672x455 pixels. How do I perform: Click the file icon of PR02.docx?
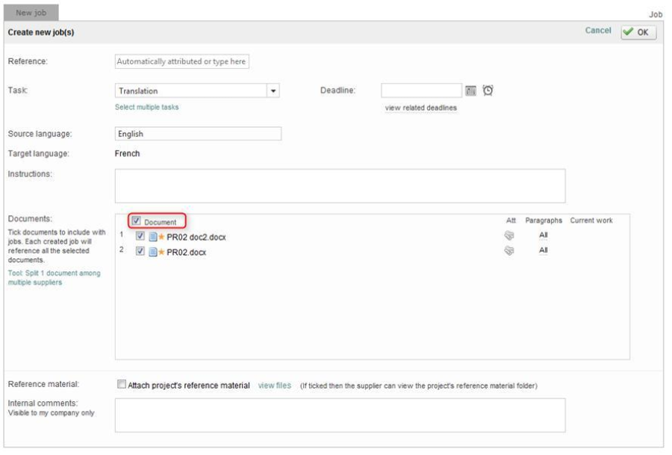pyautogui.click(x=152, y=252)
